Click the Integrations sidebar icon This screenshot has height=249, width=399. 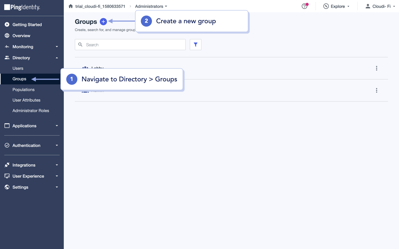click(x=7, y=165)
